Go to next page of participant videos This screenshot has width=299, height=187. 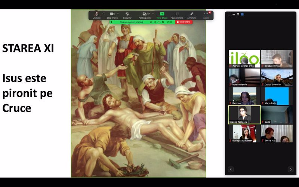pyautogui.click(x=290, y=169)
